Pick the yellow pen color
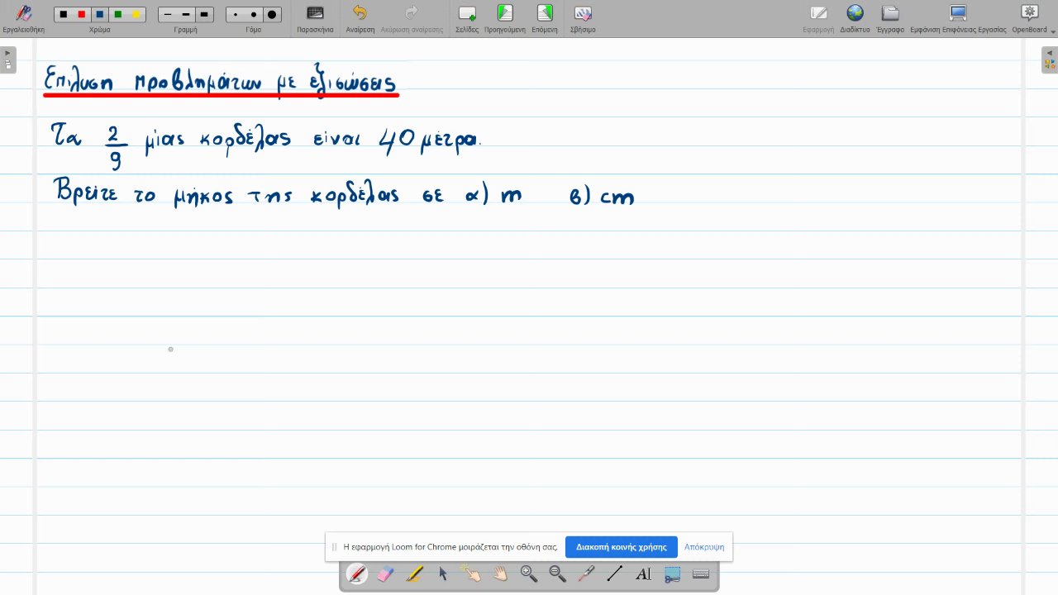 click(x=136, y=15)
